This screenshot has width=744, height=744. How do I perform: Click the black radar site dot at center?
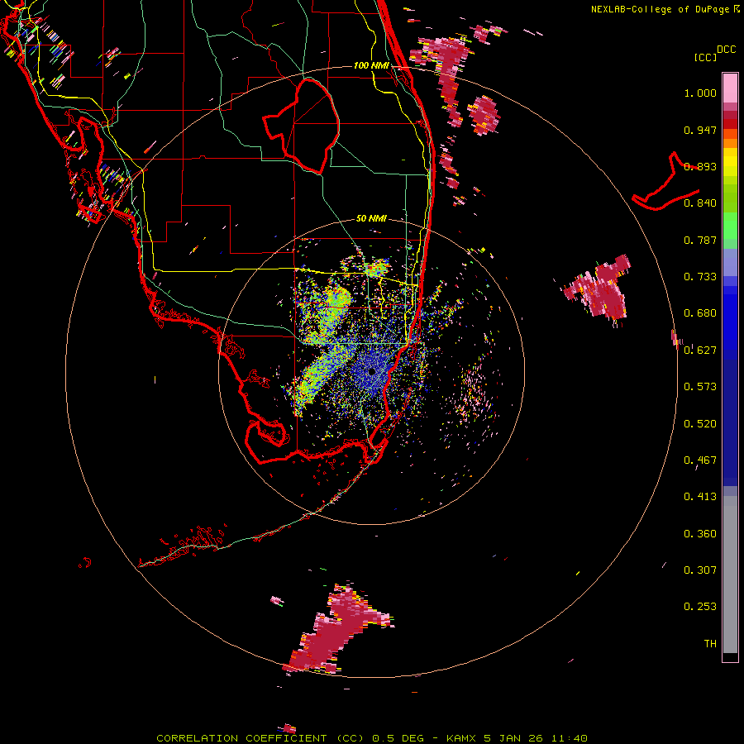click(371, 371)
